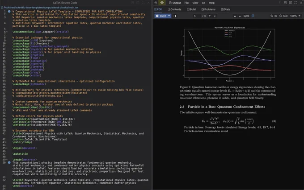304x190 pixels.
Task: Go to previous page with up arrow
Action: pyautogui.click(x=210, y=16)
